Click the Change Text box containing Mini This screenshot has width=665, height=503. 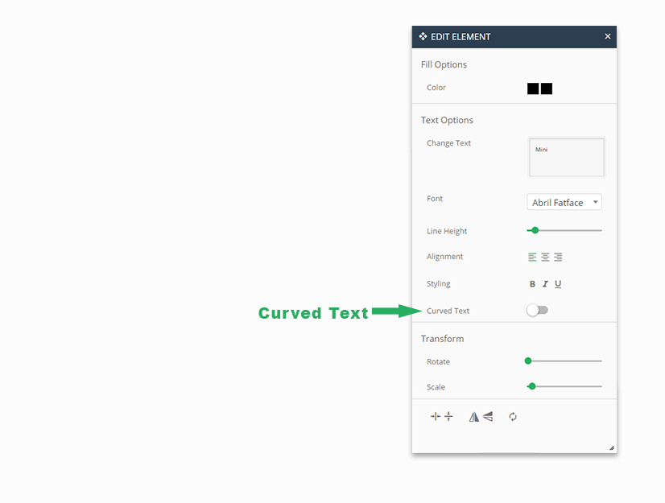tap(566, 157)
